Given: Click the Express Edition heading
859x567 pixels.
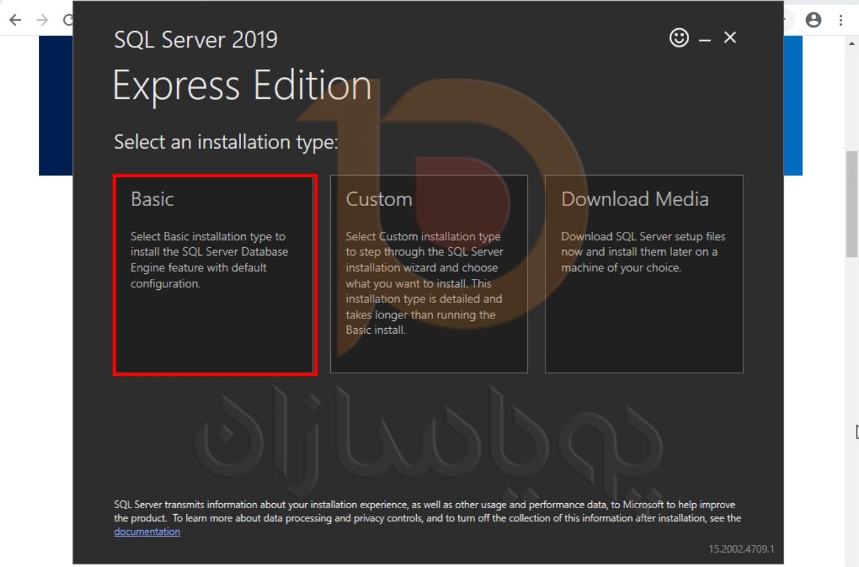Looking at the screenshot, I should [x=242, y=85].
